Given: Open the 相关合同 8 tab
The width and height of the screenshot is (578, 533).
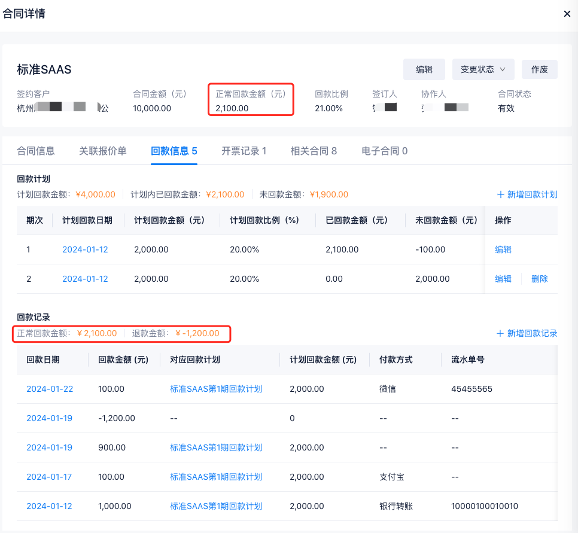Looking at the screenshot, I should pos(314,151).
